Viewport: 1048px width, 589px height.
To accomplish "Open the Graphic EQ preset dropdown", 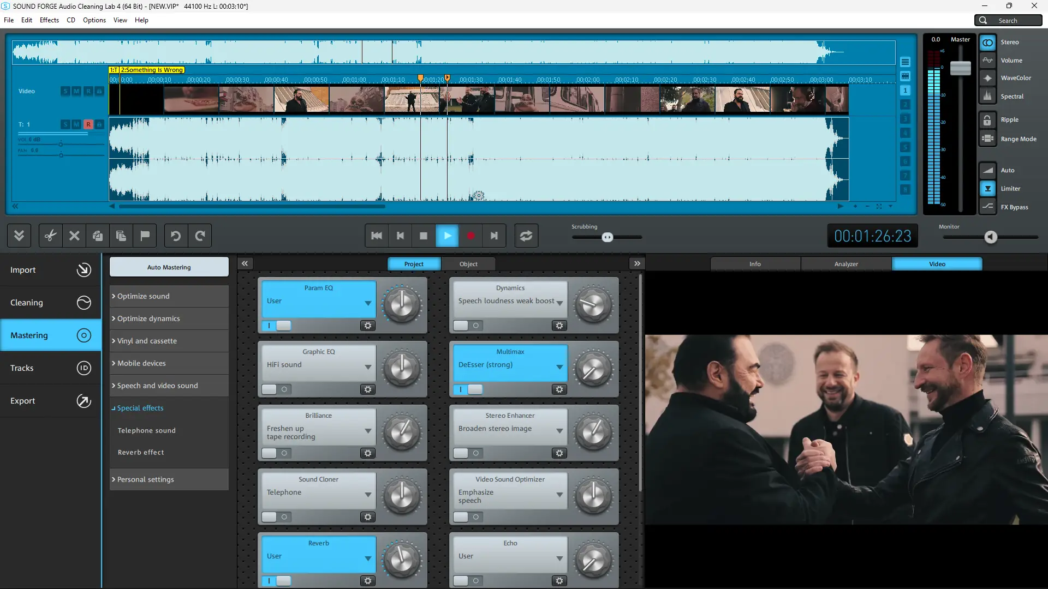I will tap(368, 366).
